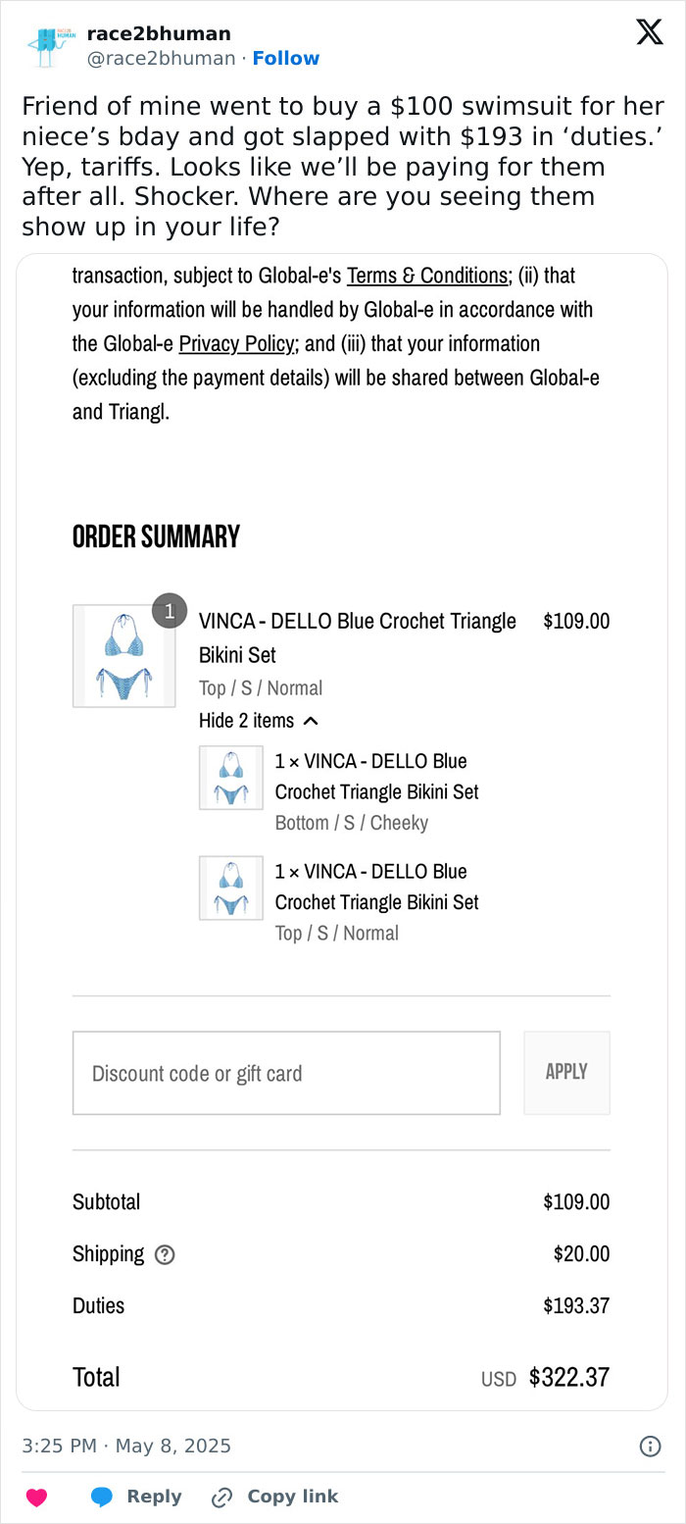
Task: Click the X logo at top right
Action: [649, 31]
